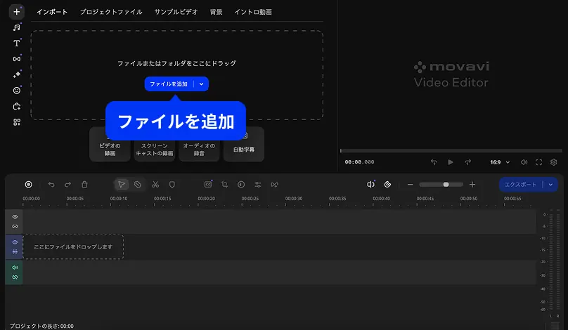The width and height of the screenshot is (568, 330).
Task: Mute the green audio track
Action: coord(15,268)
